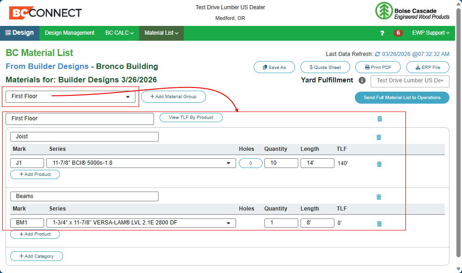The width and height of the screenshot is (462, 273).
Task: Download the ERP File
Action: (428, 67)
